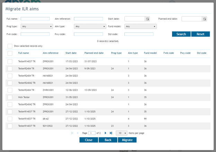Go to the previous page of results
216x152 pixels.
pyautogui.click(x=78, y=133)
